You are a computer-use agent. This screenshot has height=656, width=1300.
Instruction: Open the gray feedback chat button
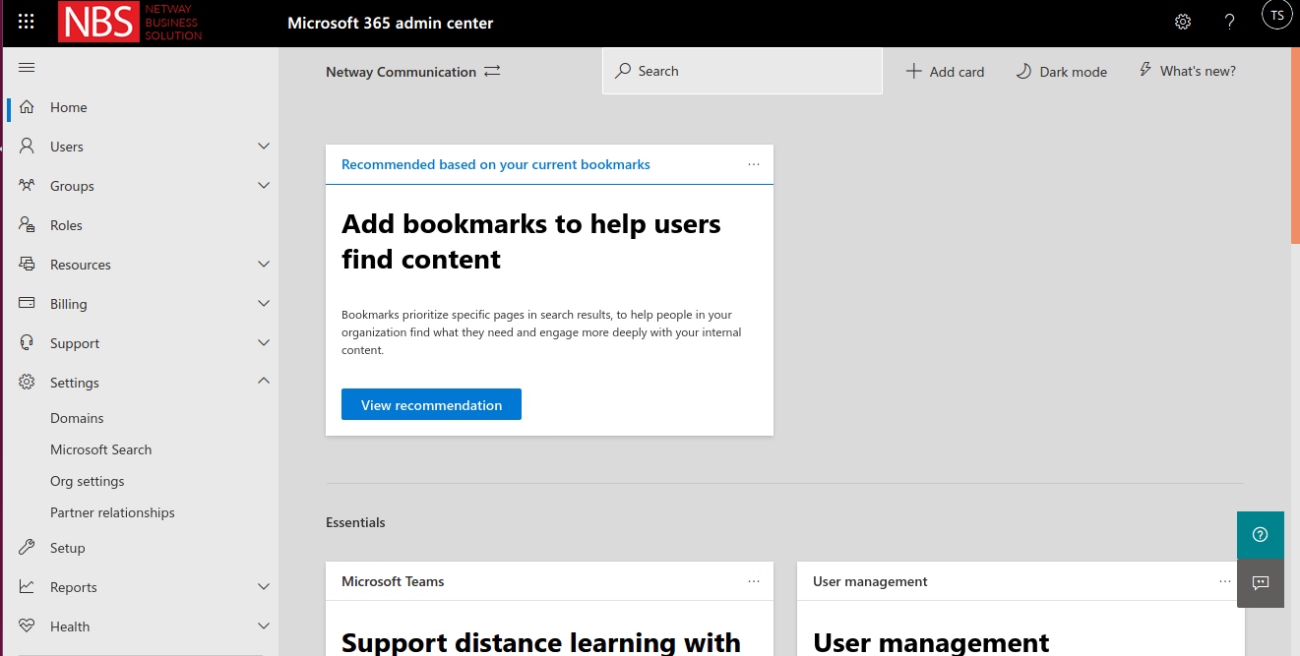[x=1260, y=583]
